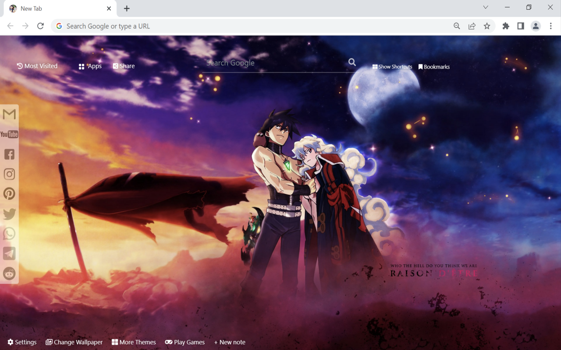Open Telegram sidebar shortcut
Image resolution: width=561 pixels, height=350 pixels.
(x=9, y=253)
